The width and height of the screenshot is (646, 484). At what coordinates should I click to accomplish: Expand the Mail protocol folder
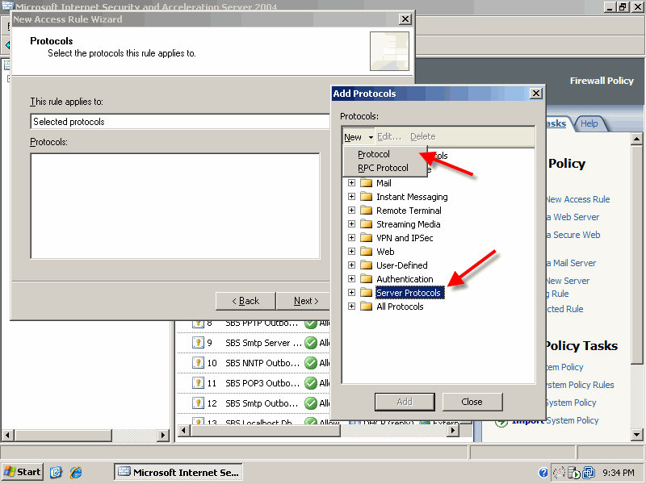click(x=351, y=183)
